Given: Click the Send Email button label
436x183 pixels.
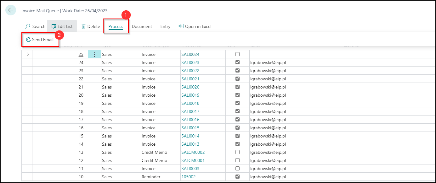Looking at the screenshot, I should [43, 40].
